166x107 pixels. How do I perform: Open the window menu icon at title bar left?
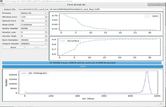coord(3,5)
